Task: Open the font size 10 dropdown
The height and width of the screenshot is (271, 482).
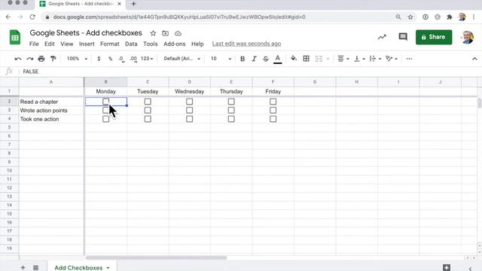Action: pos(221,59)
